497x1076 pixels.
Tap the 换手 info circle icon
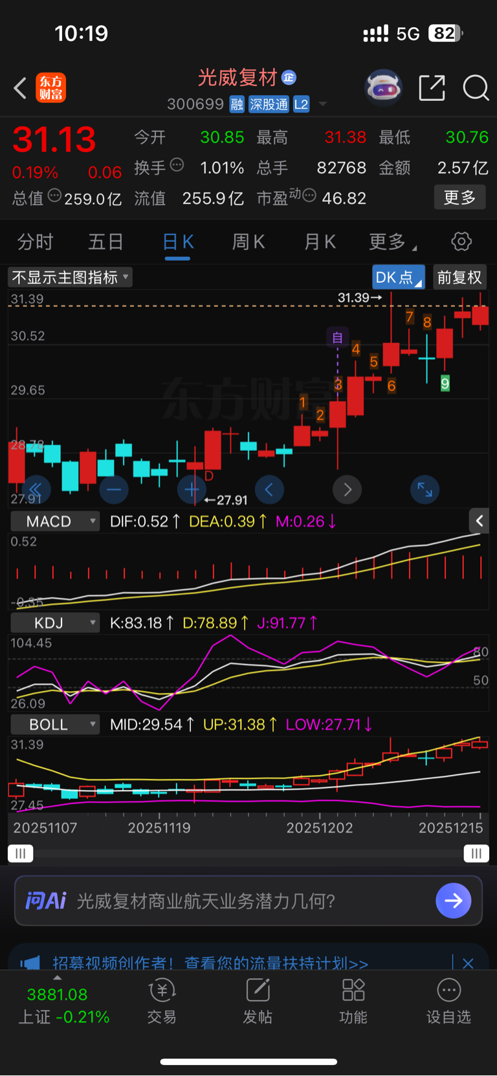[x=177, y=165]
